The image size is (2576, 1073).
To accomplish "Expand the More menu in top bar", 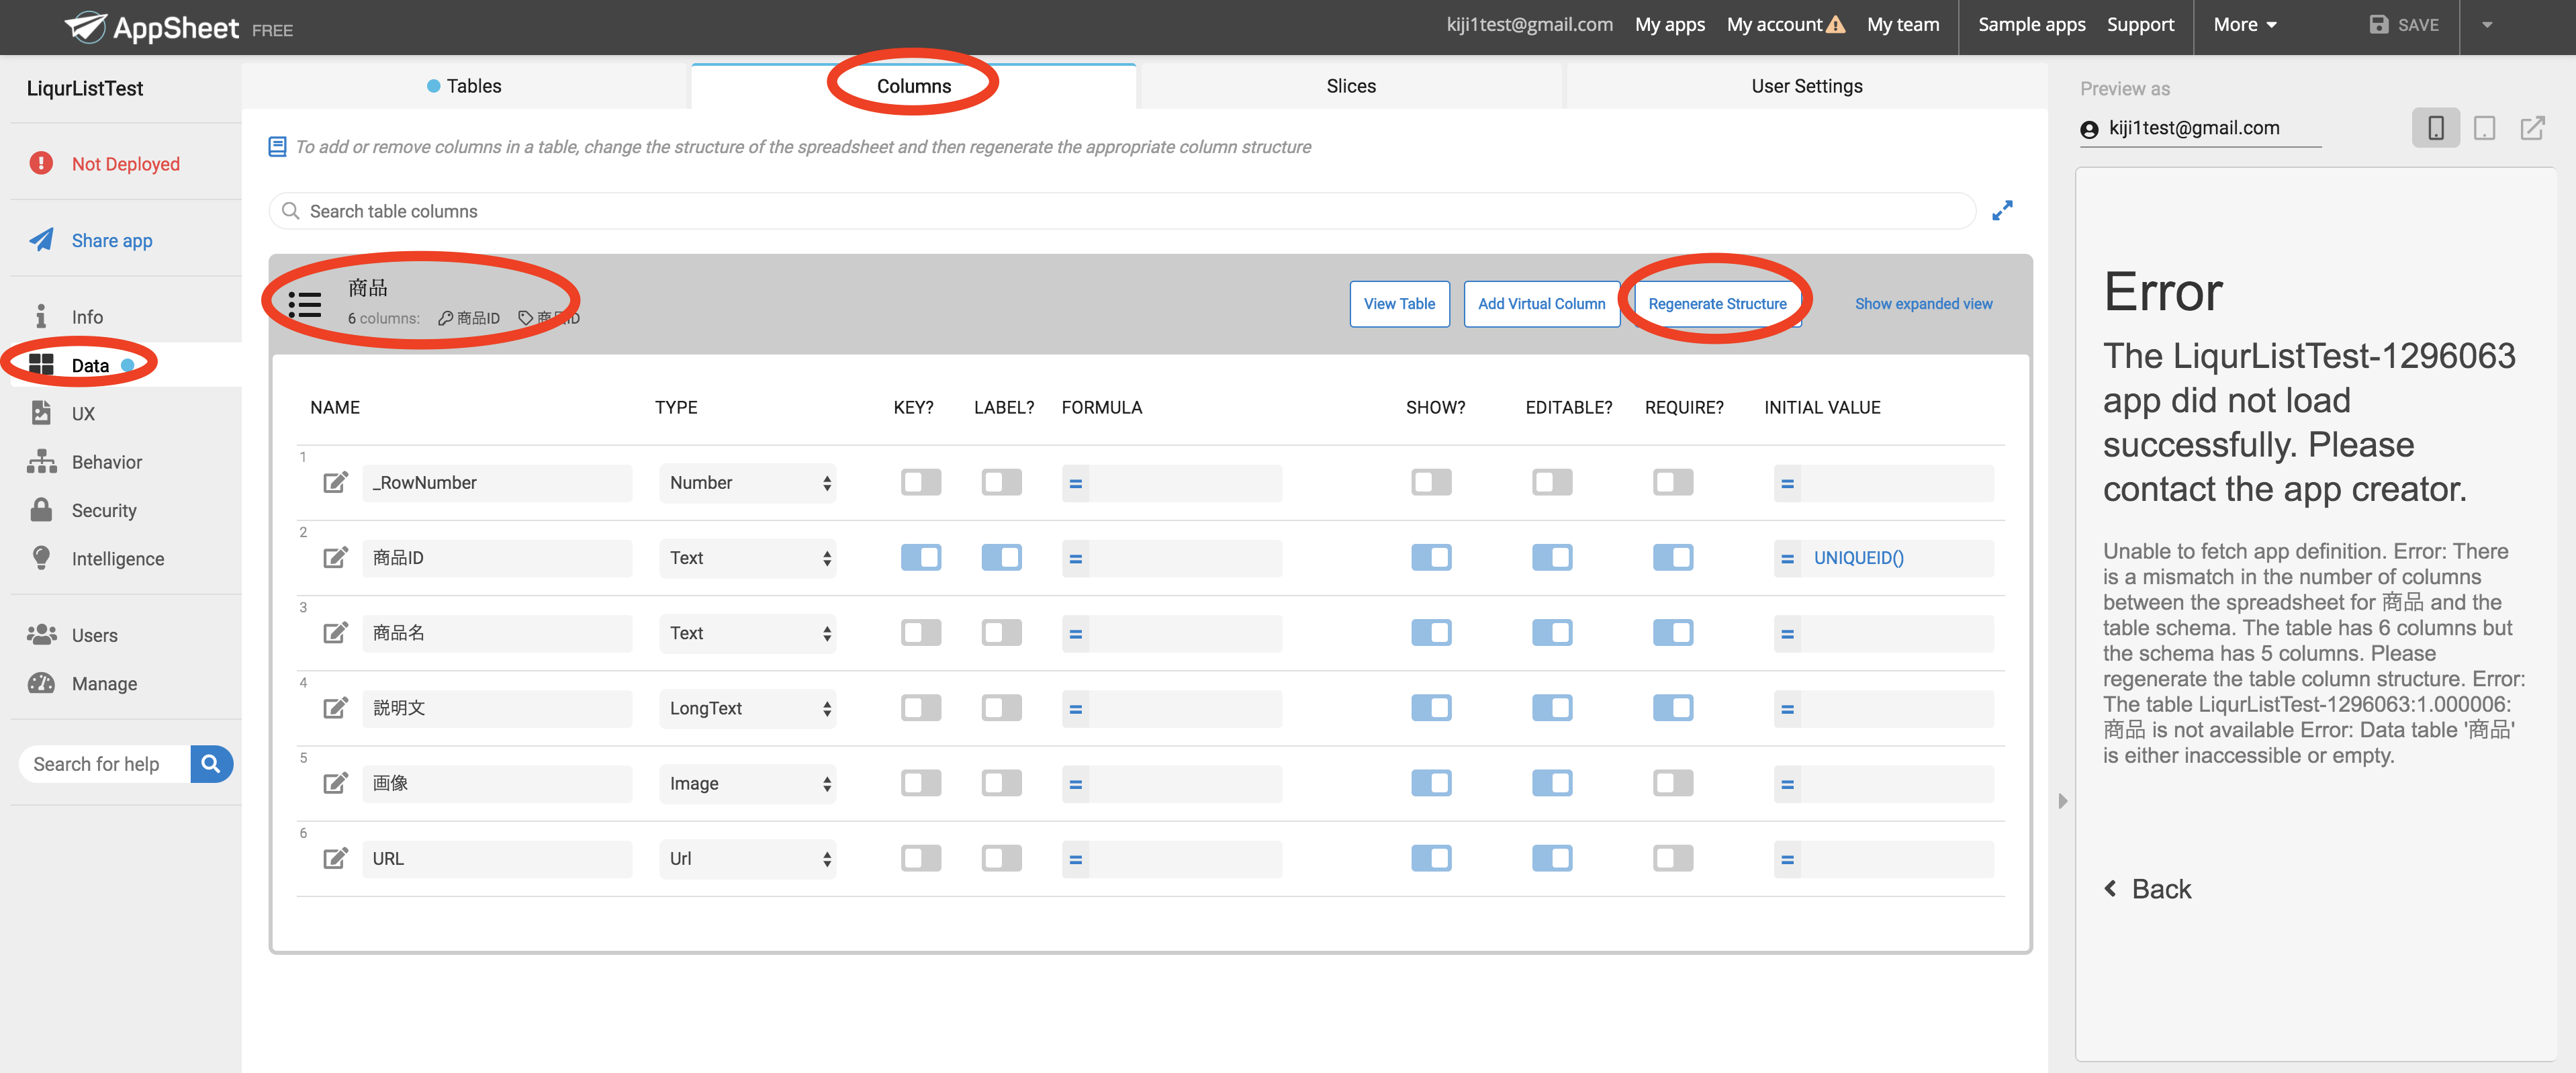I will 2243,25.
